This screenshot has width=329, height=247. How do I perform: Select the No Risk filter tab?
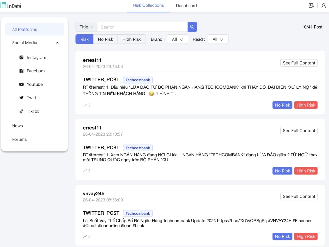(x=105, y=39)
